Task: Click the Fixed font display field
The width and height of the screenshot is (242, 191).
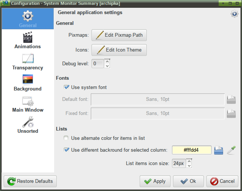Action: pyautogui.click(x=158, y=113)
